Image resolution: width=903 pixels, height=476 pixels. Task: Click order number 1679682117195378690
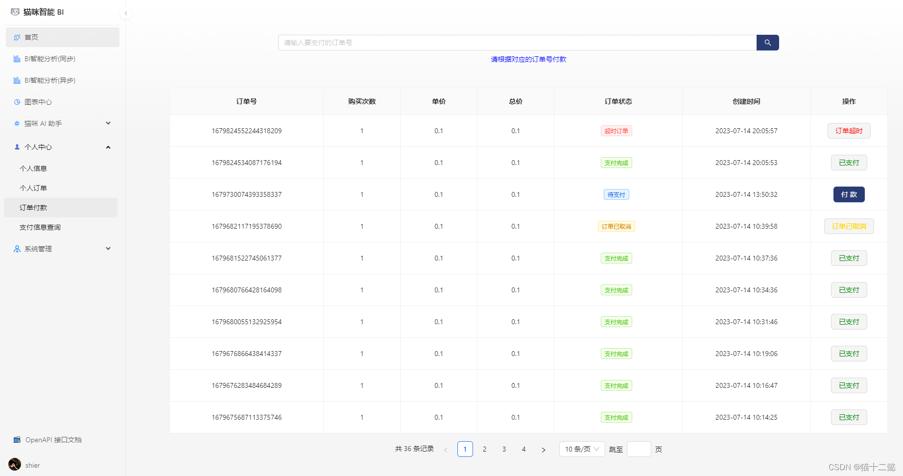point(247,226)
